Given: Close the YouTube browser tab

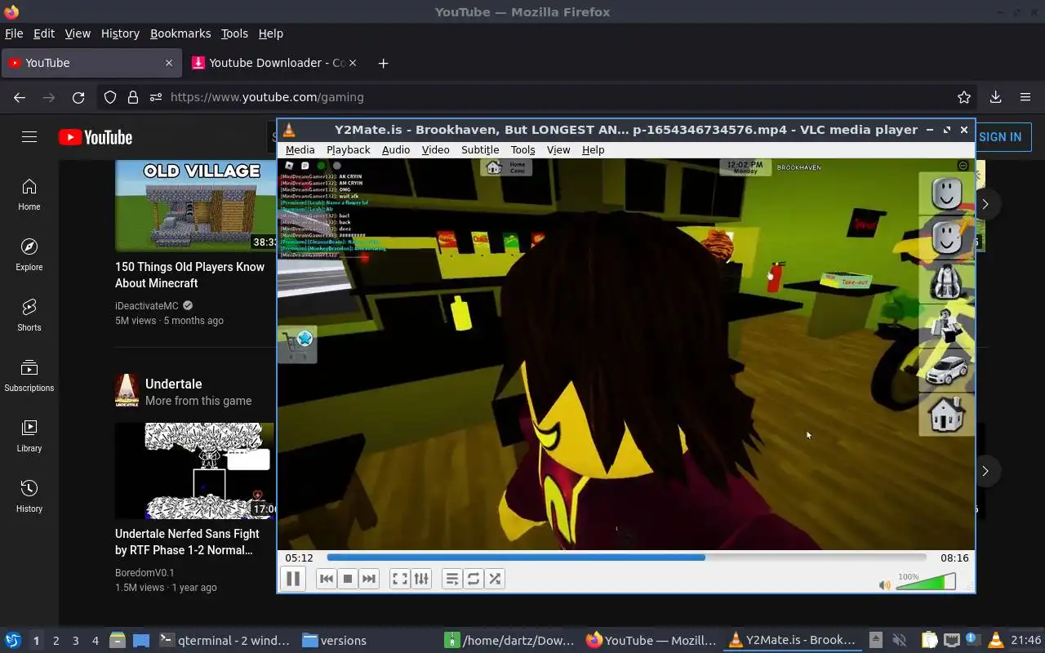Looking at the screenshot, I should pos(169,63).
